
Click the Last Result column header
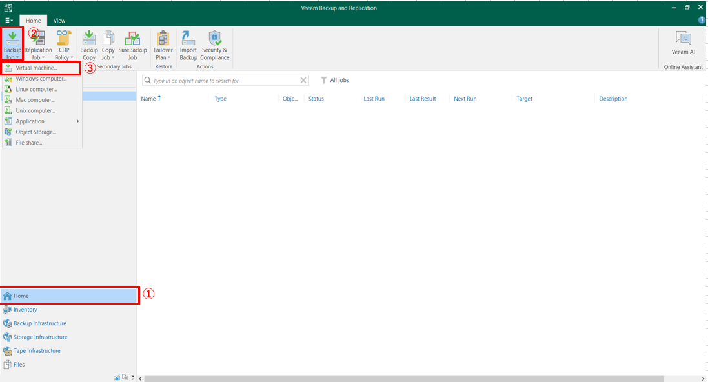(x=423, y=99)
